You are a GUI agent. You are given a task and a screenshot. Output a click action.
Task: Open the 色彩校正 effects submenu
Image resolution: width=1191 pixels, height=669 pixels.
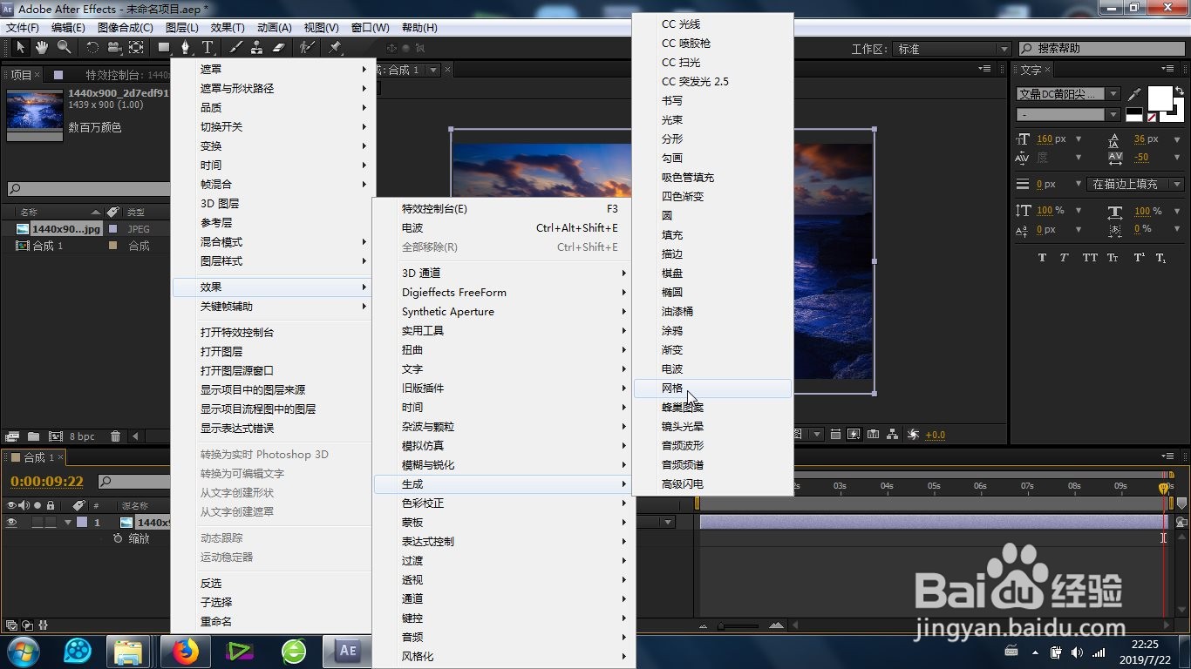pyautogui.click(x=503, y=503)
